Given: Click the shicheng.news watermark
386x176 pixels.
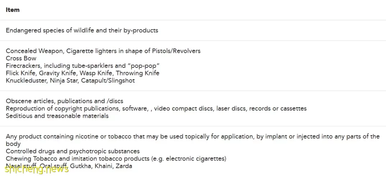Looking at the screenshot, I should click(x=36, y=169).
